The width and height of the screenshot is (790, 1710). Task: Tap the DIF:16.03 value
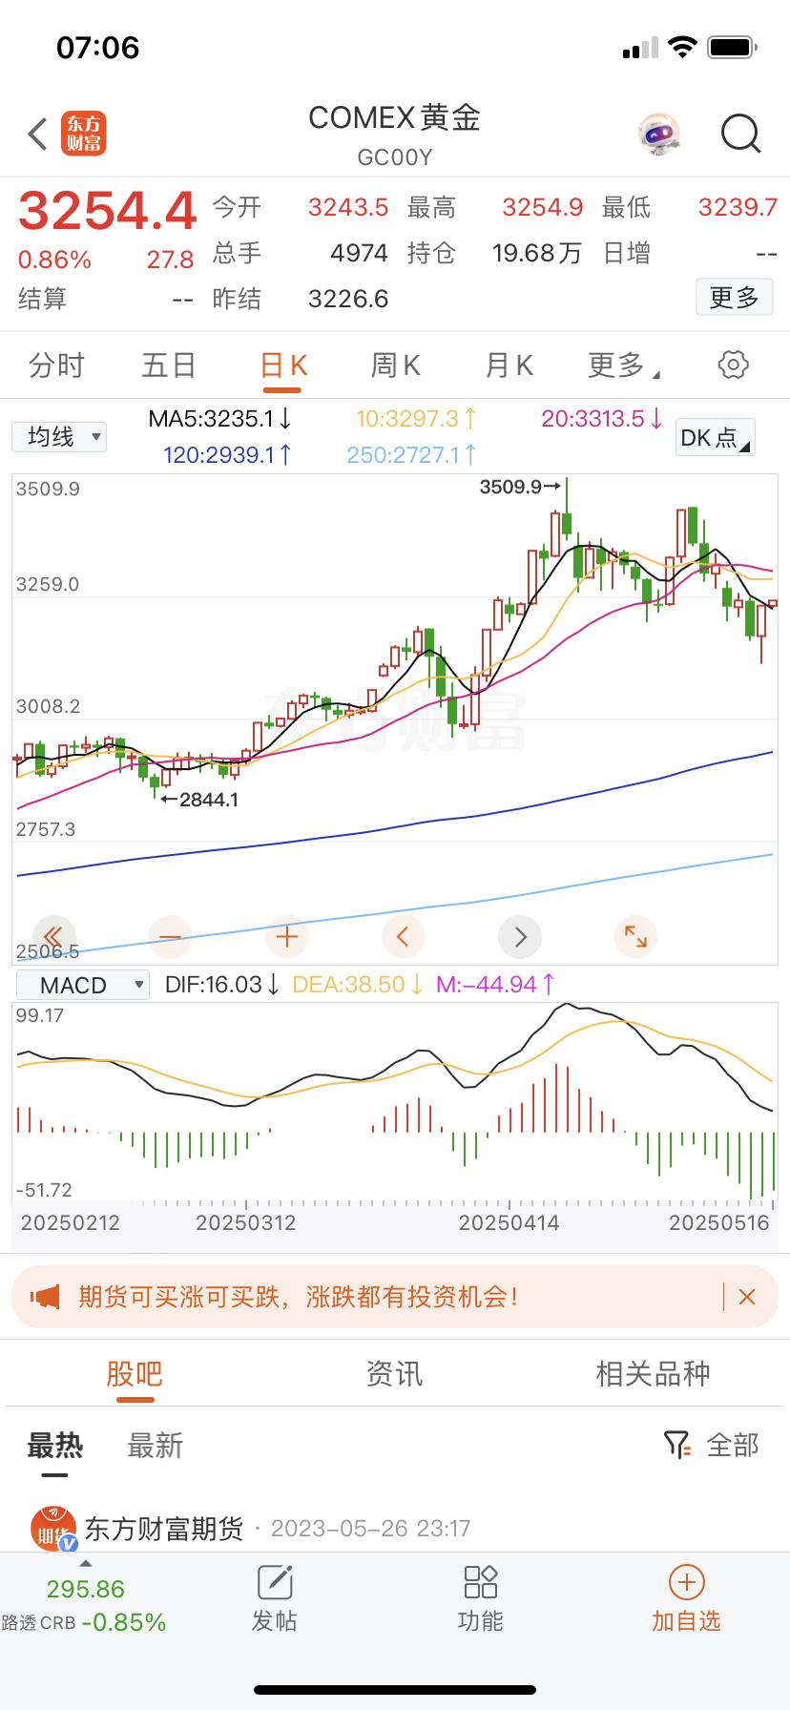tap(222, 985)
